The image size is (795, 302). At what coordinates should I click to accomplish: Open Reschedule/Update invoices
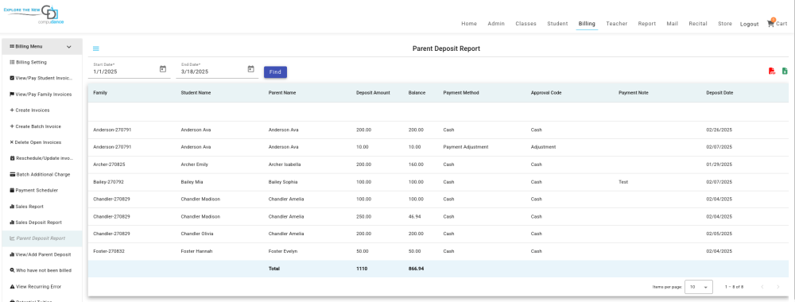(42, 159)
